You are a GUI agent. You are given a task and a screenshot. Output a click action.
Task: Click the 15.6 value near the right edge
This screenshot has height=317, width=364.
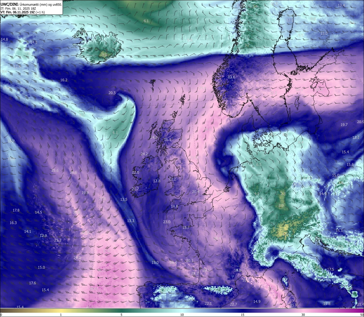(350, 165)
